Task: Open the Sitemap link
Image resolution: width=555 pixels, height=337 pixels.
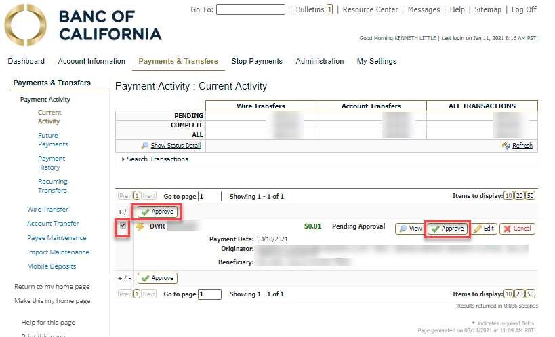Action: [488, 9]
